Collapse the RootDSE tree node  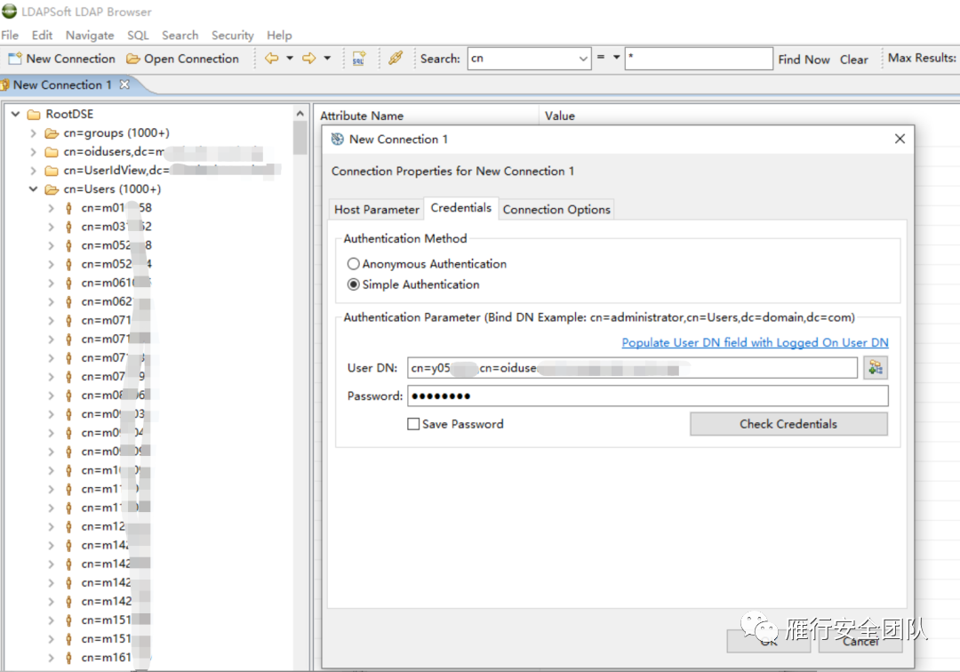pyautogui.click(x=16, y=115)
